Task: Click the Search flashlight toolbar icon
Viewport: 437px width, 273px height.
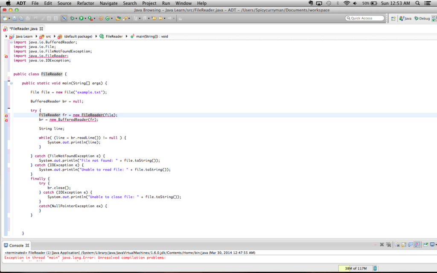Action: (x=125, y=18)
